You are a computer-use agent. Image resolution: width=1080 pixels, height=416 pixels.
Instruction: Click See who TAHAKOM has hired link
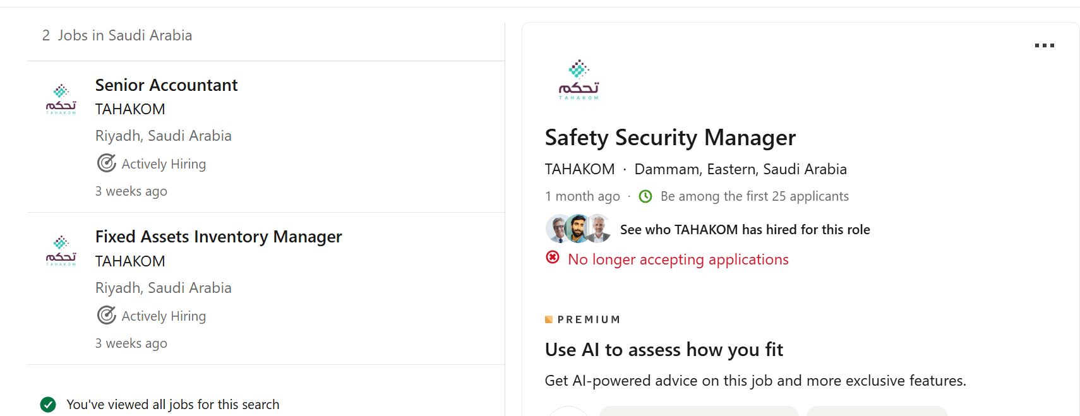click(745, 230)
